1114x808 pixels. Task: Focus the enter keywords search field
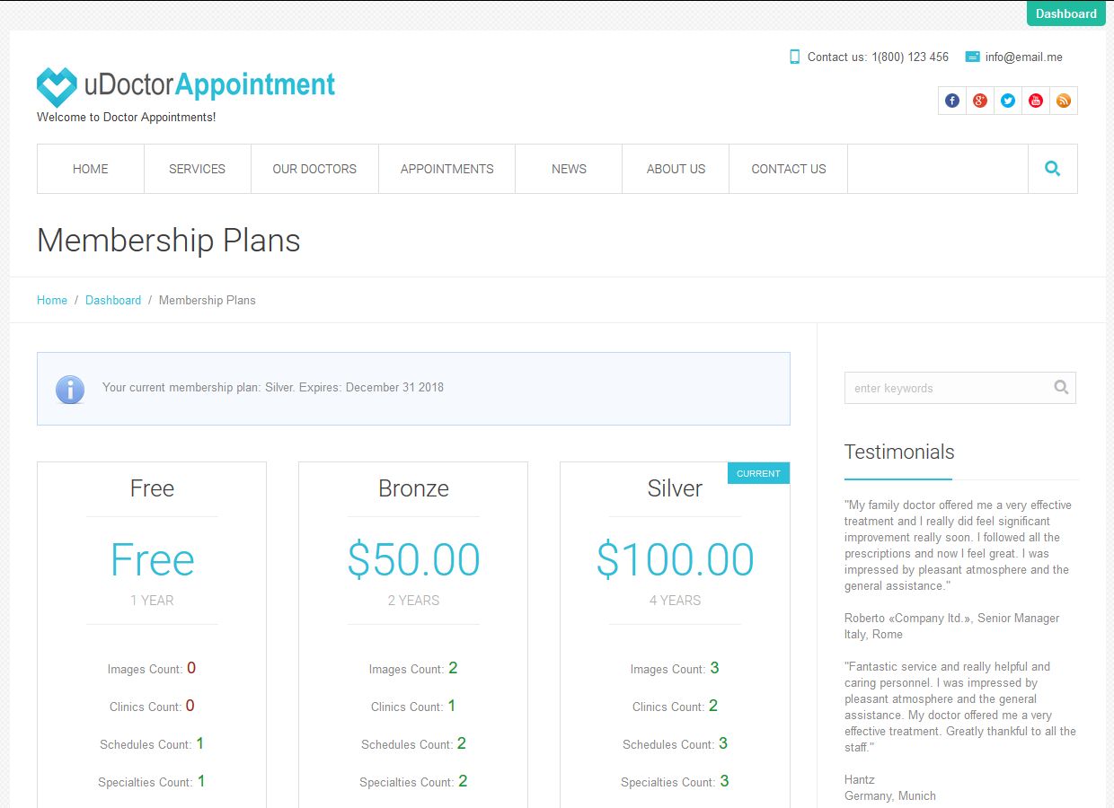tap(948, 388)
